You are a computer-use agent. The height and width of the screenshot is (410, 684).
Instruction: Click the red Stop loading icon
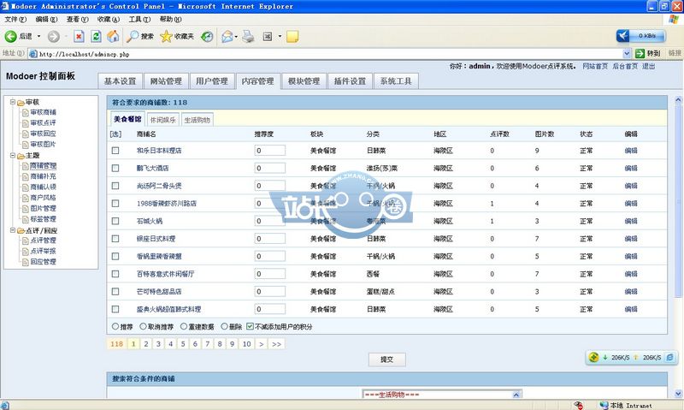(79, 36)
